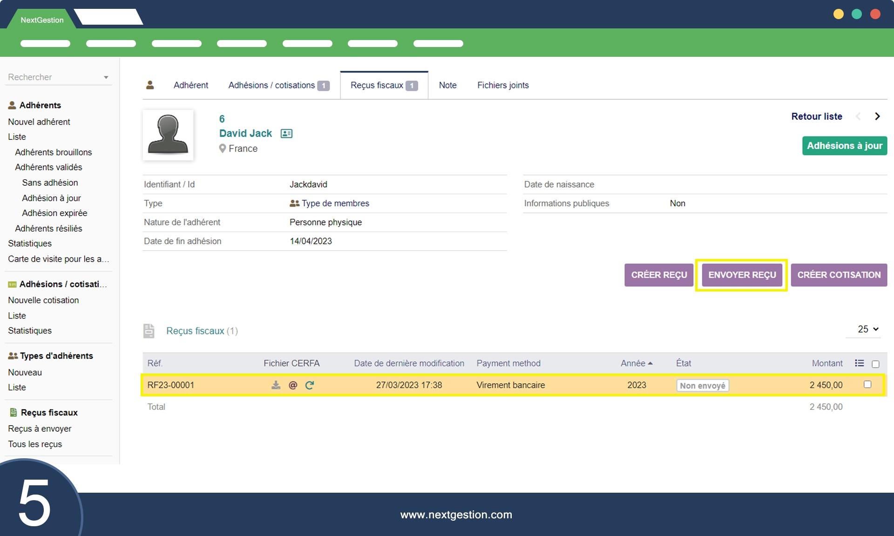Open the column selector list icon
The width and height of the screenshot is (894, 536).
click(x=860, y=363)
